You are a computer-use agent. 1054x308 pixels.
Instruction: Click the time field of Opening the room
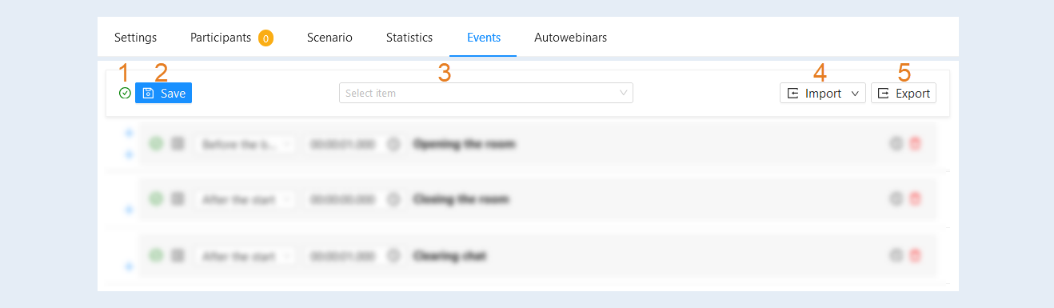click(x=343, y=145)
